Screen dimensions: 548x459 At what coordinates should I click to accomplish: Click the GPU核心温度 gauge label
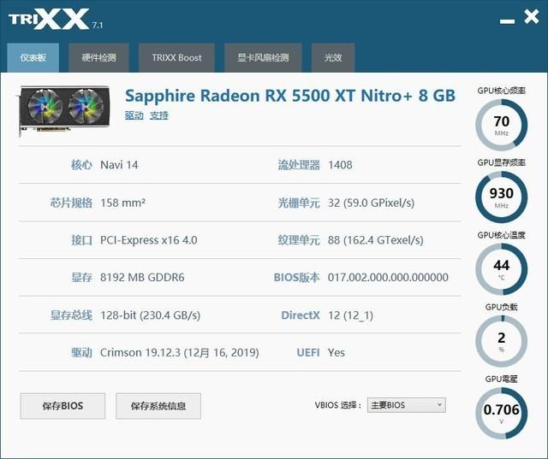tap(502, 235)
